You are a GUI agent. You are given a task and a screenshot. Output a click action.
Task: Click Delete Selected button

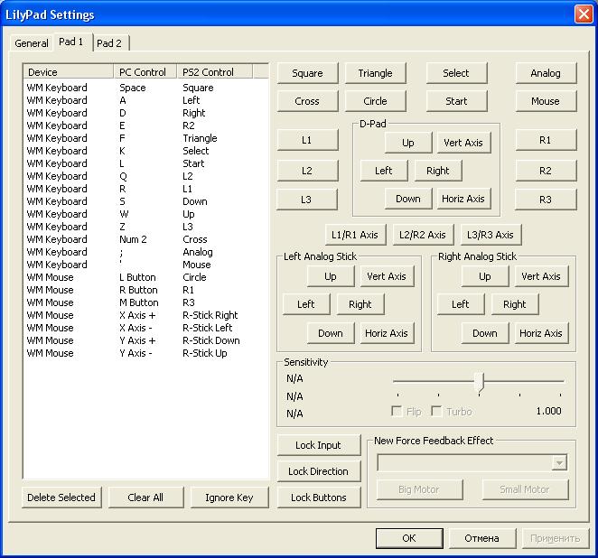tap(61, 498)
